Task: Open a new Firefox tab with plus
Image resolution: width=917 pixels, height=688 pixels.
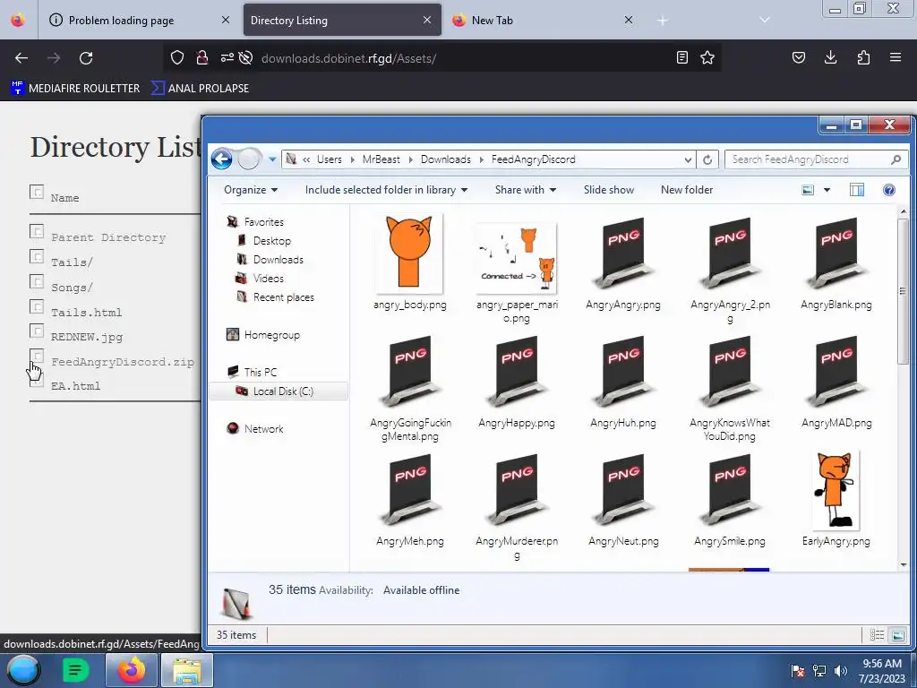Action: point(662,21)
